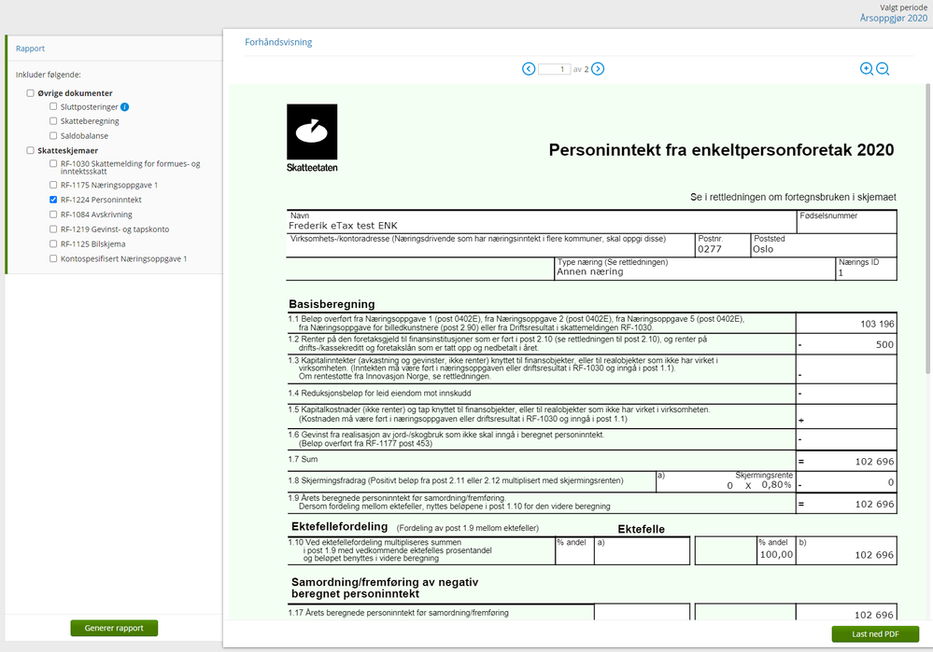Open the Rapport panel header
Viewport: 933px width, 652px height.
click(x=30, y=49)
